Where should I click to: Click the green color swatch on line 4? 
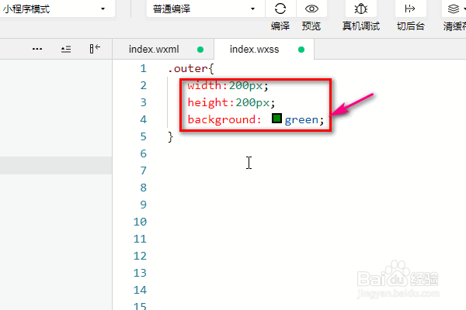pyautogui.click(x=276, y=119)
